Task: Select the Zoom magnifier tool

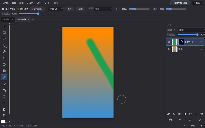Action: 4,116
